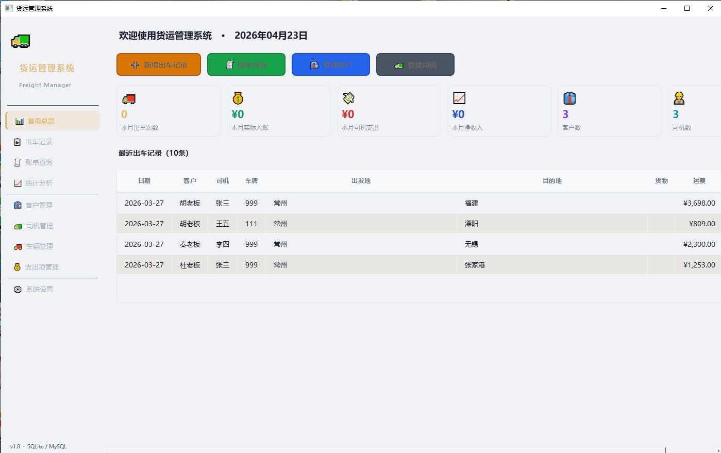Viewport: 721px width, 453px height.
Task: Click the 运费 column header in the table
Action: click(x=699, y=181)
